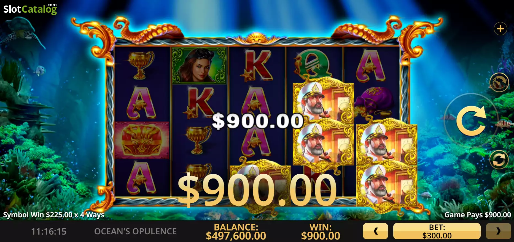Enable autoplay with the circular arrows icon
Screen dimensions: 514x242
pos(499,159)
